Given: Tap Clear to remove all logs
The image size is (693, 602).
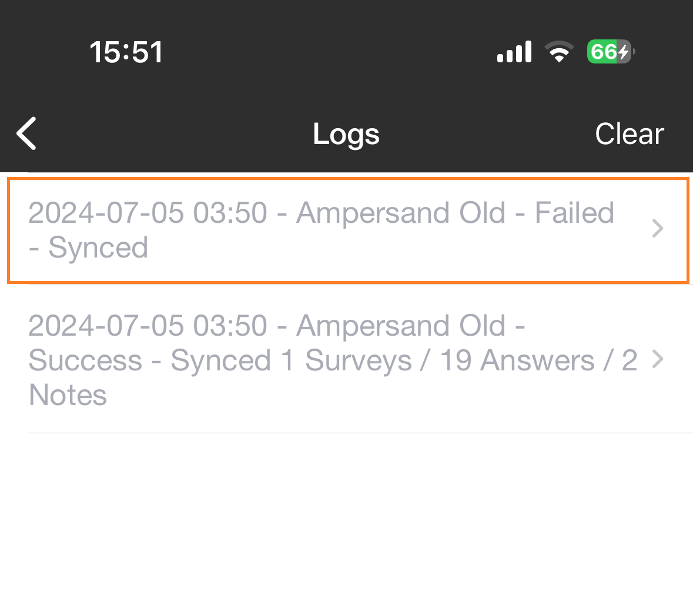Looking at the screenshot, I should point(629,133).
